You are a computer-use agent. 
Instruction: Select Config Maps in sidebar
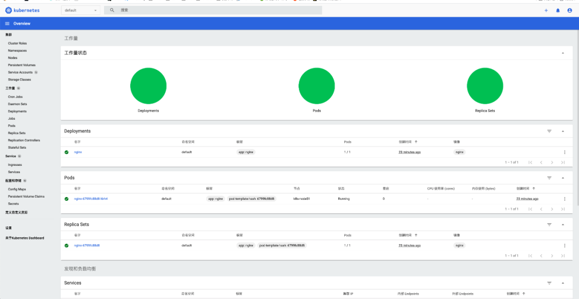(17, 189)
